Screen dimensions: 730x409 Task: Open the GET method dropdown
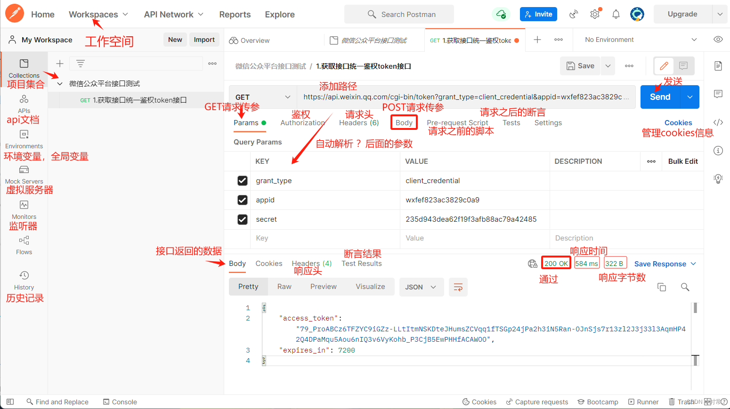coord(263,97)
